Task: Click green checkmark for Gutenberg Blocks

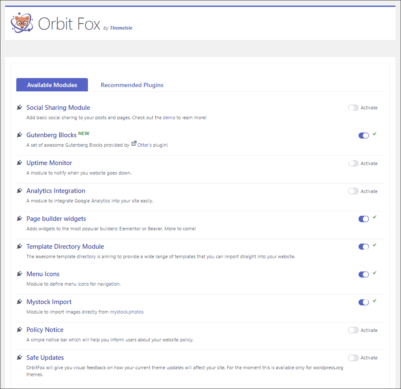Action: 374,134
